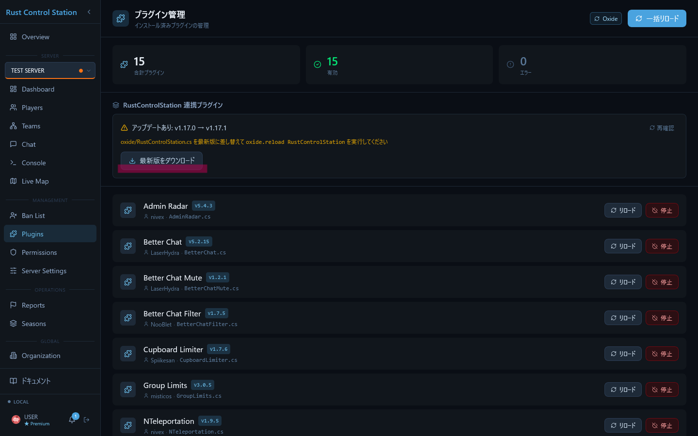Click the notification bell icon
The height and width of the screenshot is (436, 698).
(72, 420)
